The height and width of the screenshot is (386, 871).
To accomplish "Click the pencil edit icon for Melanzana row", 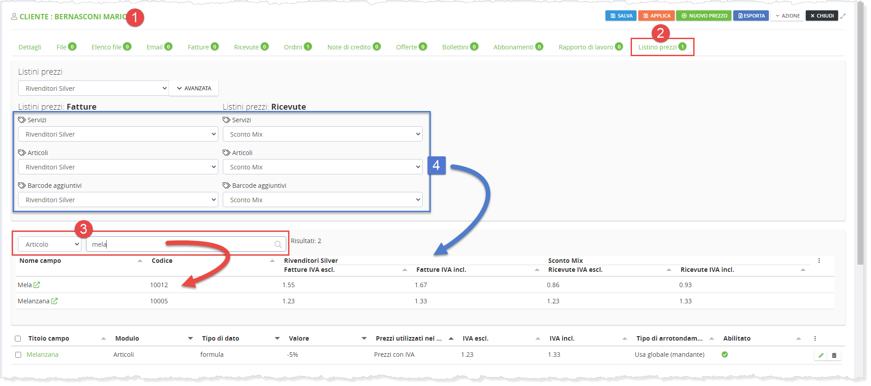I will [x=821, y=355].
